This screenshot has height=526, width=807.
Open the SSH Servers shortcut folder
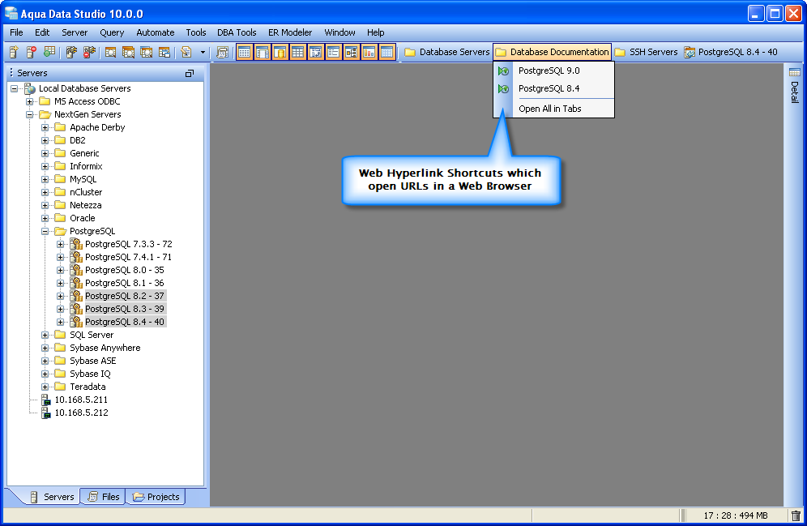[647, 52]
